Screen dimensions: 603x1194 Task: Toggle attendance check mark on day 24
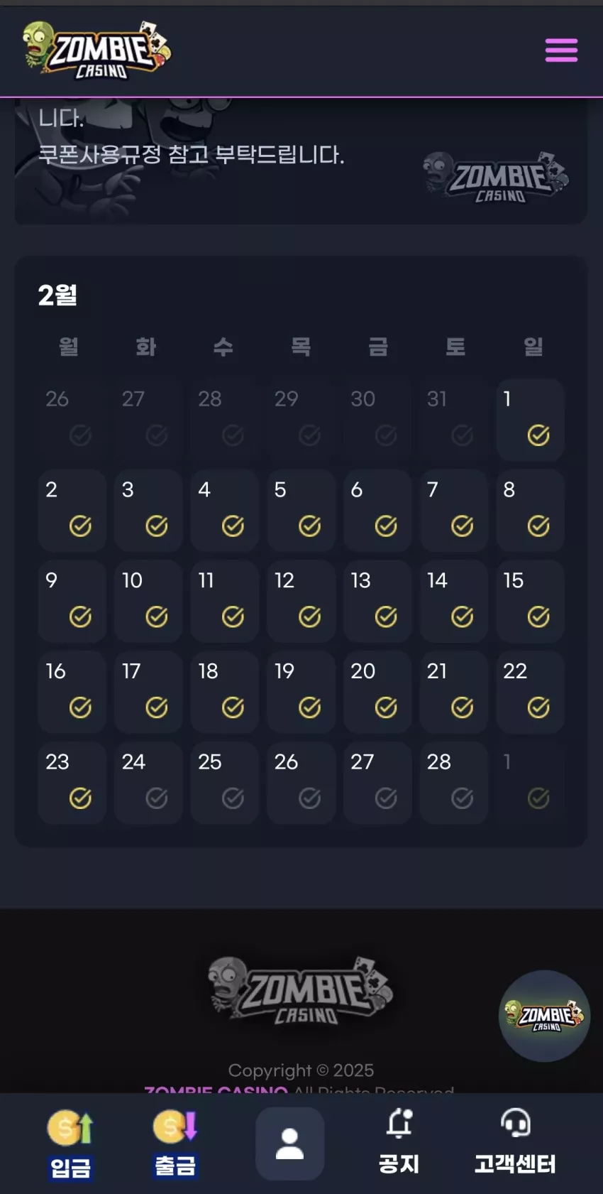tap(157, 798)
